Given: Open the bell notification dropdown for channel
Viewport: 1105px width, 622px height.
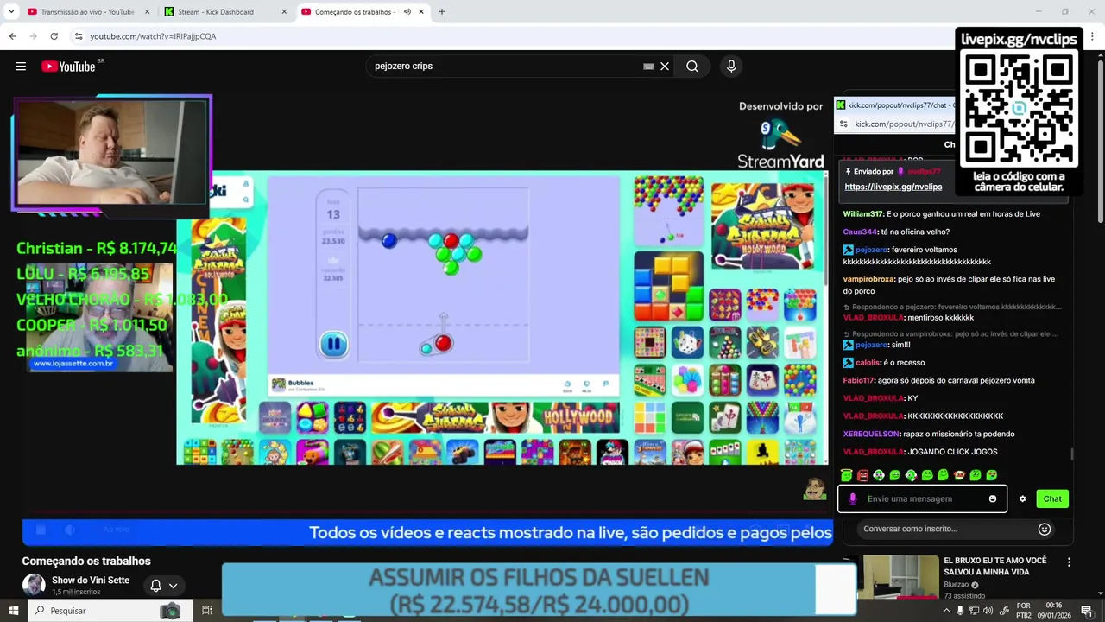Looking at the screenshot, I should tap(164, 586).
